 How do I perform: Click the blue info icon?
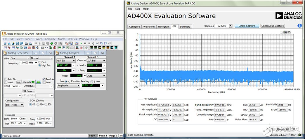299,26
